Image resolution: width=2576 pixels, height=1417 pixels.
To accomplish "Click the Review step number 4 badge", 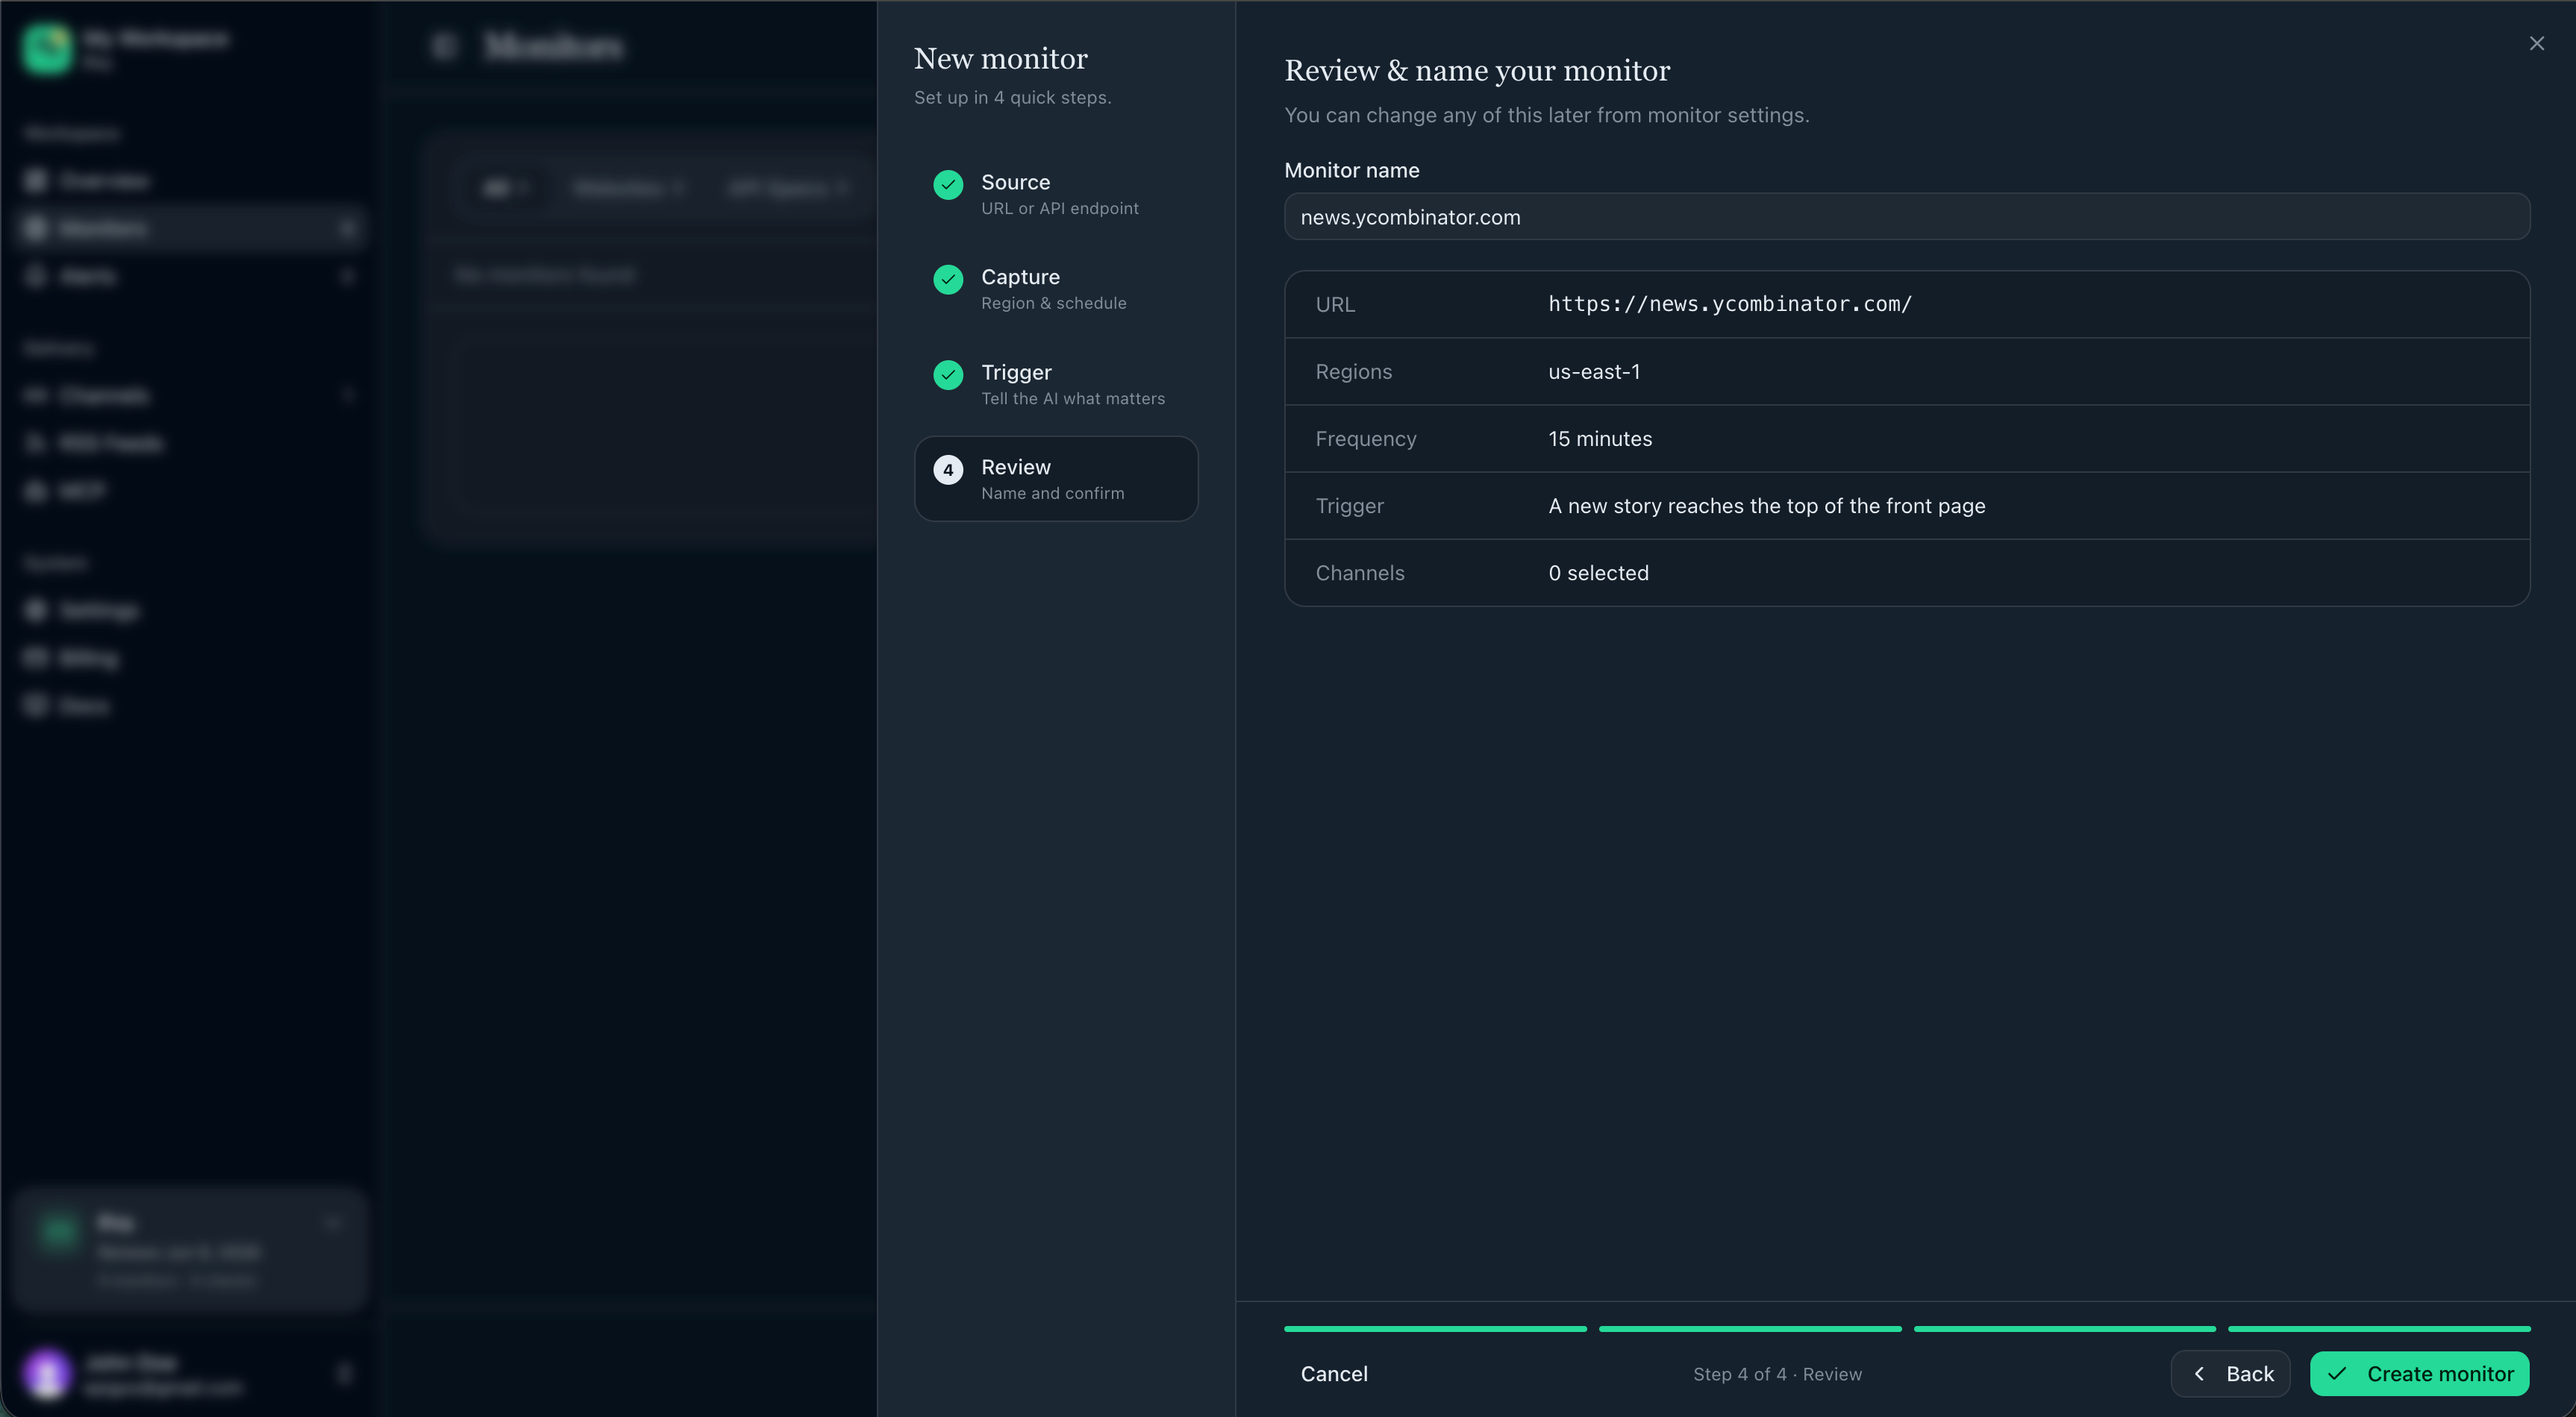I will pos(948,470).
